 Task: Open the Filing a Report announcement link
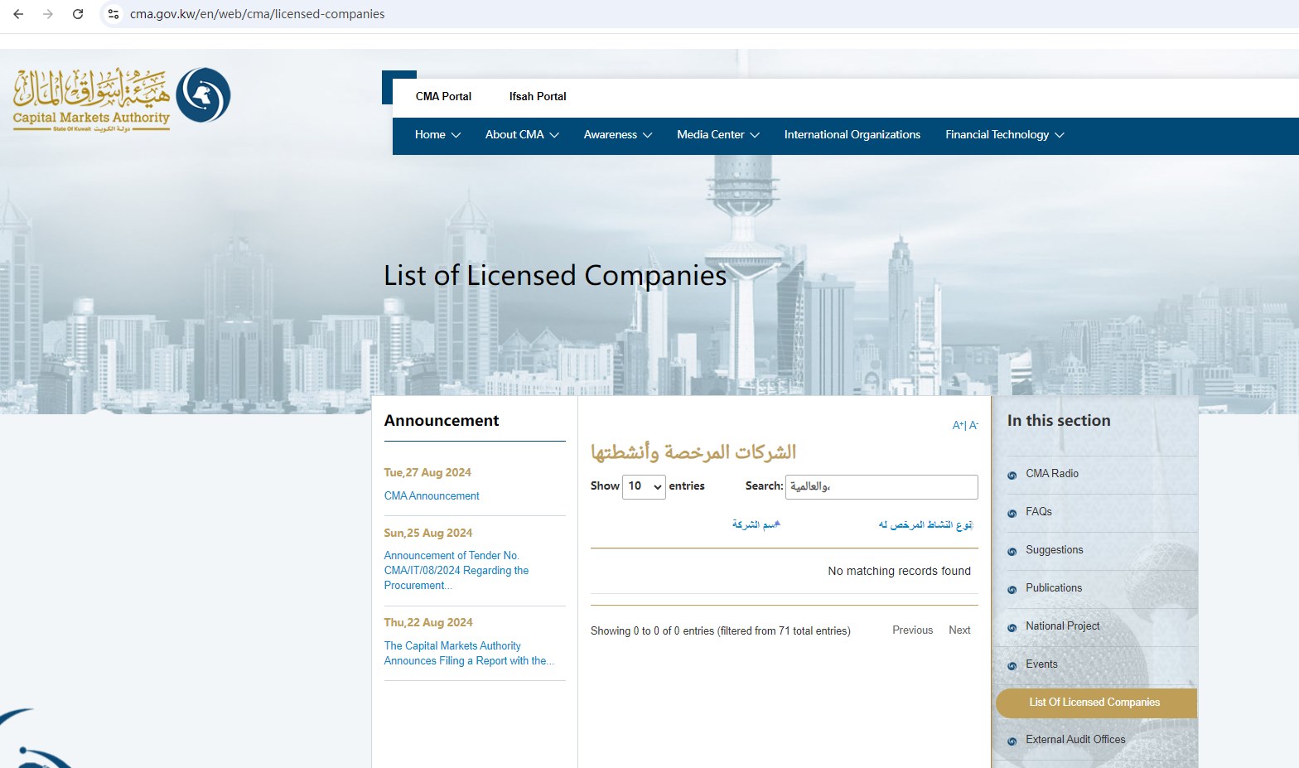coord(469,653)
